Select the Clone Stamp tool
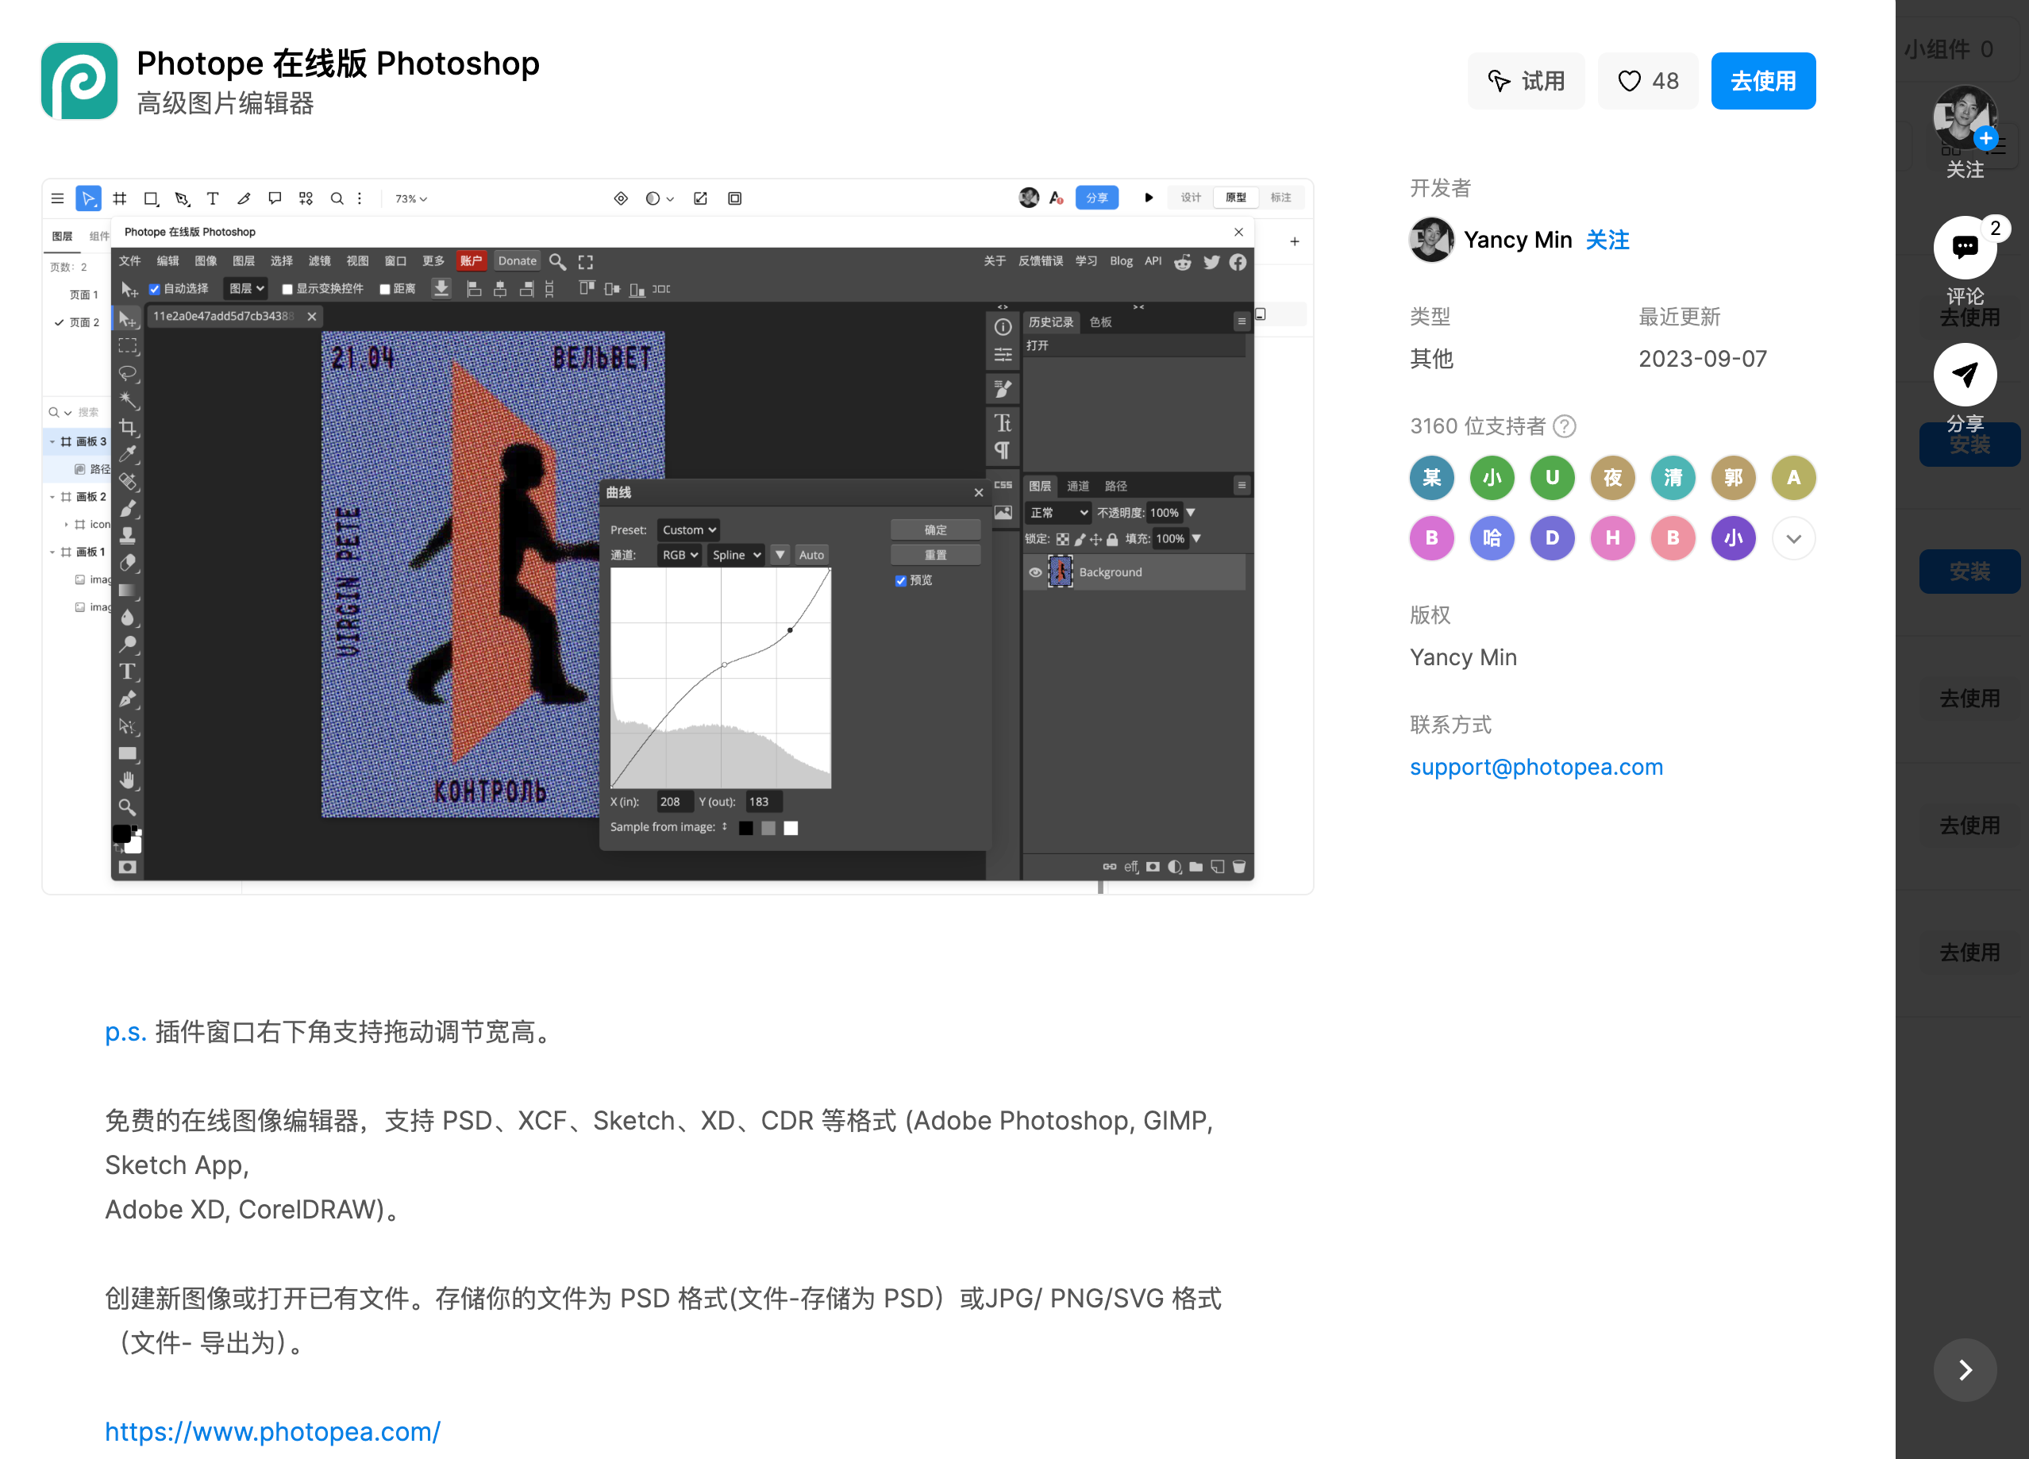This screenshot has height=1459, width=2029. click(128, 535)
